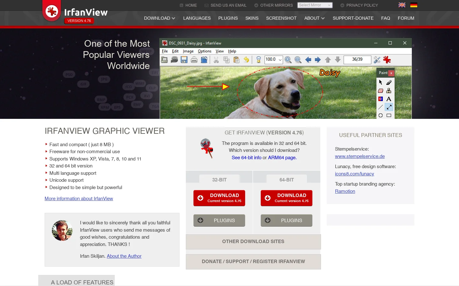Select the paintbrush tool in Paint
Image resolution: width=459 pixels, height=286 pixels.
[389, 82]
